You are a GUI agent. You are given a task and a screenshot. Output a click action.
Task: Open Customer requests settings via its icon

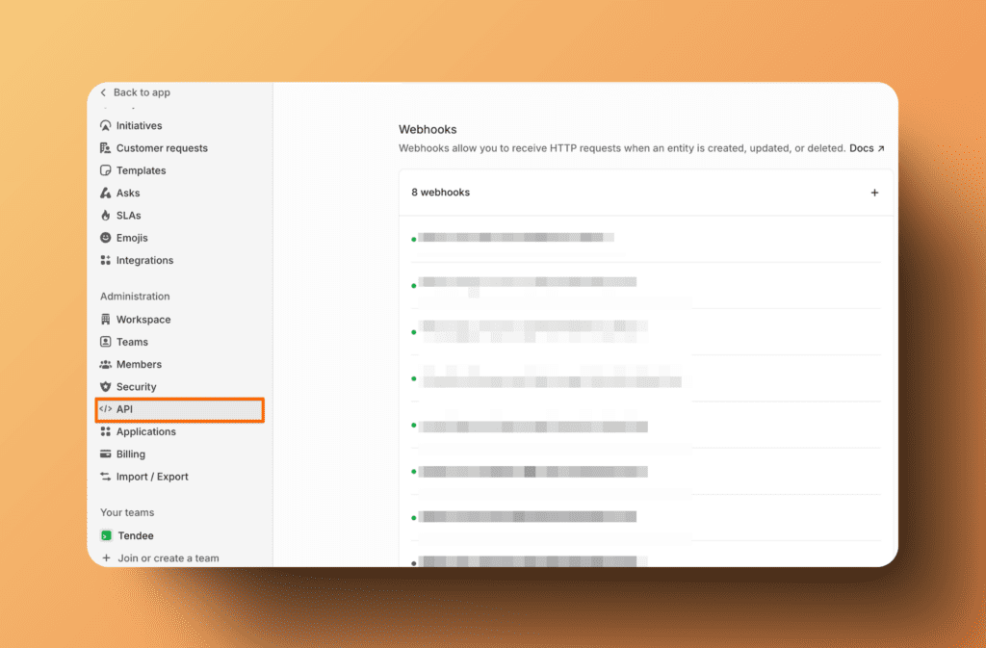(x=106, y=147)
